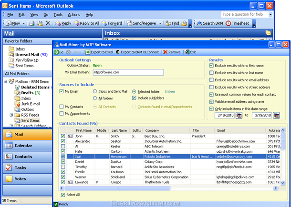The height and width of the screenshot is (207, 291).
Task: Open the Actions menu in Outlook
Action: tap(74, 15)
